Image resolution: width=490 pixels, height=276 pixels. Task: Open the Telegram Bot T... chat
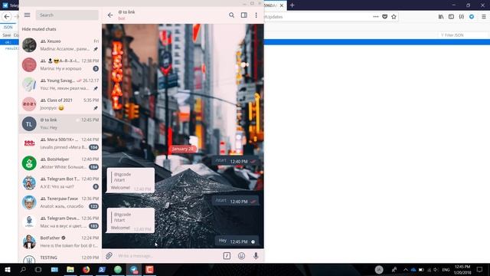(60, 183)
